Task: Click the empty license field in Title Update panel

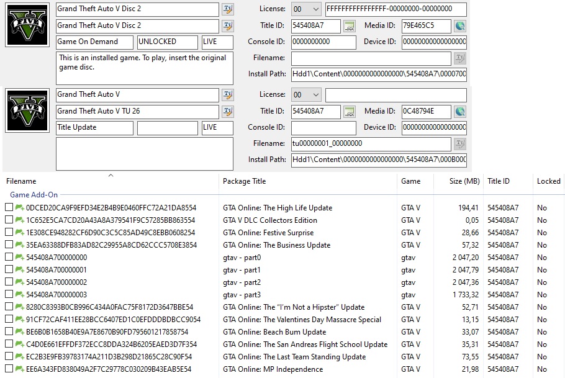Action: (396, 95)
